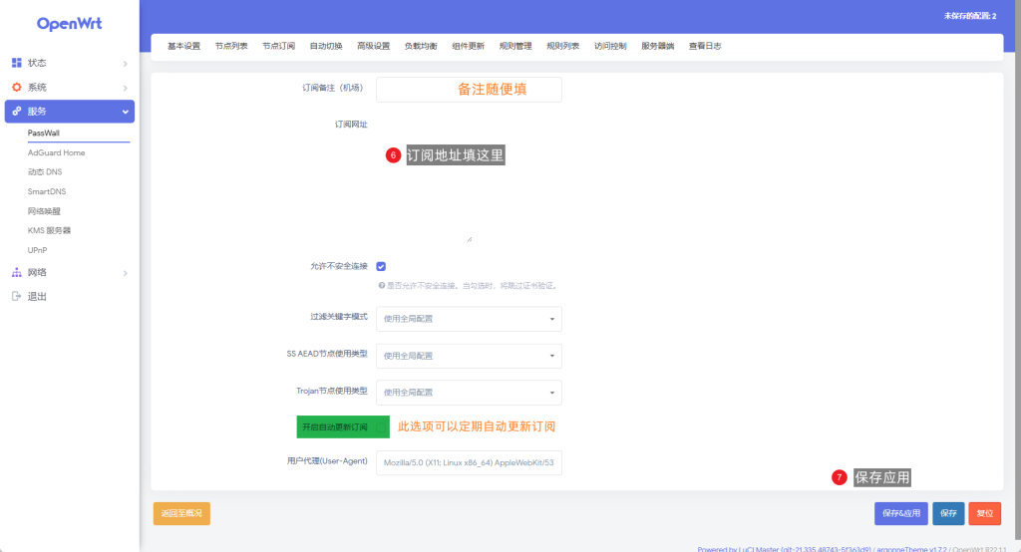
Task: Click the 保存&应用 button
Action: click(x=900, y=513)
